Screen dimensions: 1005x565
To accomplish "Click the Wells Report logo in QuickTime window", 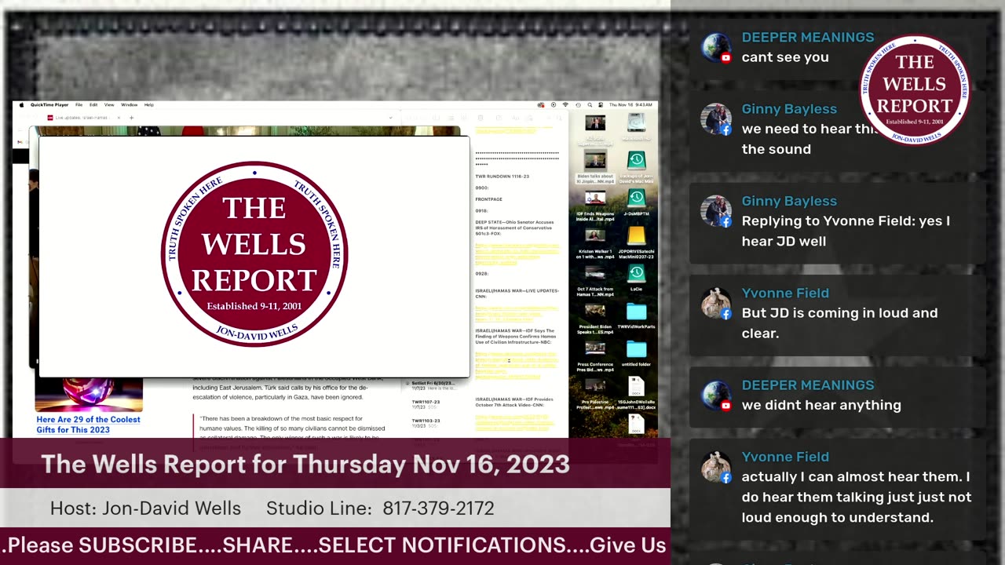I will [x=254, y=254].
